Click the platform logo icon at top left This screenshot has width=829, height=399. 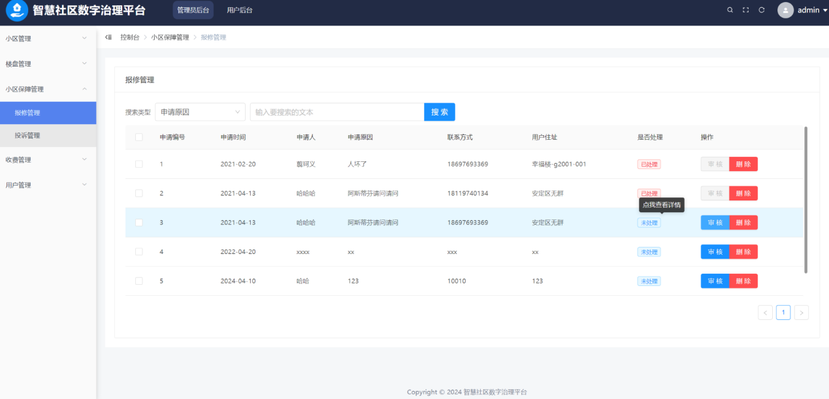pyautogui.click(x=16, y=10)
